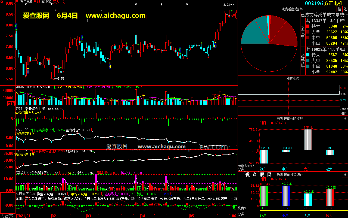This screenshot has width=348, height=218.
Task: Select the 龙虎看盘(逐单) panel header
Action: (293, 9)
